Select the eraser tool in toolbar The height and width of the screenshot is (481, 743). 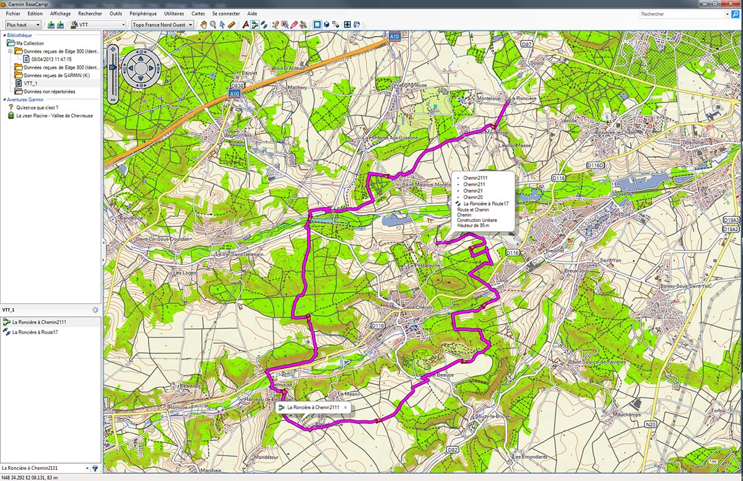pos(294,25)
